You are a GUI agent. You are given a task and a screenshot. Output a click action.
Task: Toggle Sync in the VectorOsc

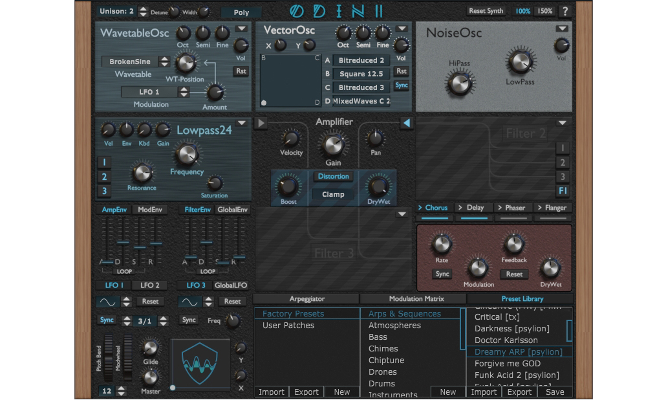(x=402, y=85)
